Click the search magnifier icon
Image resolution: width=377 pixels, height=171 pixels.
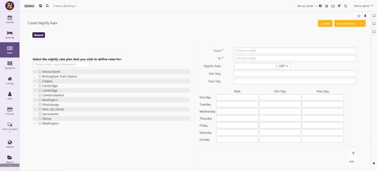(47, 6)
